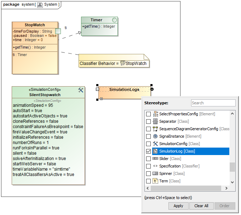The width and height of the screenshot is (241, 215).
Task: Click the bottom-left expander on SimulationLogs
Action: point(101,99)
